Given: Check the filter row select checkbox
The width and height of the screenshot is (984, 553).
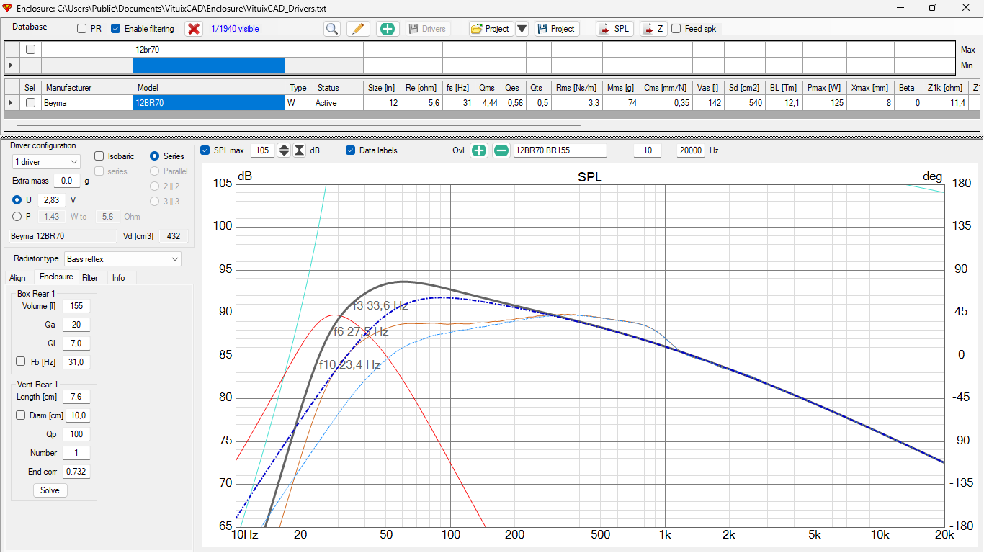Looking at the screenshot, I should coord(30,50).
